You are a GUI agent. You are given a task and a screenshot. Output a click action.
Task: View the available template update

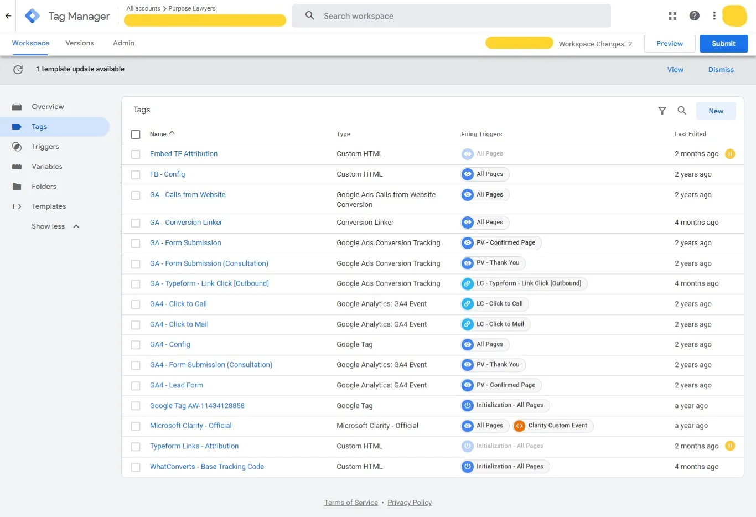point(675,70)
